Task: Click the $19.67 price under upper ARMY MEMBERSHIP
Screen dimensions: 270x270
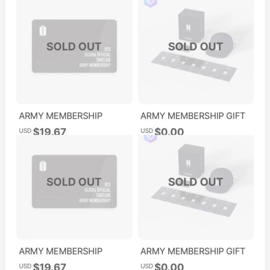Action: [x=49, y=131]
